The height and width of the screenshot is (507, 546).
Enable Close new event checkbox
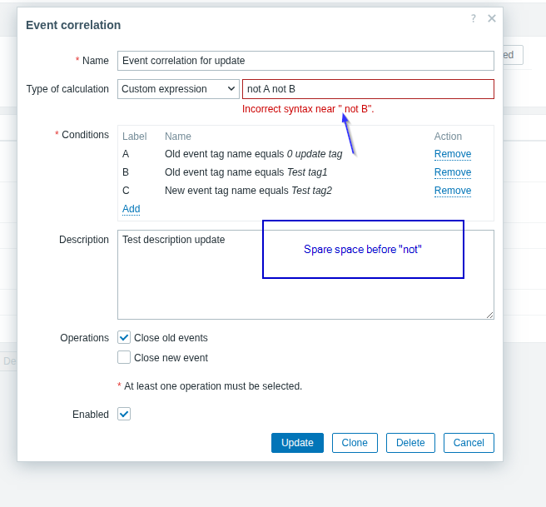[124, 357]
